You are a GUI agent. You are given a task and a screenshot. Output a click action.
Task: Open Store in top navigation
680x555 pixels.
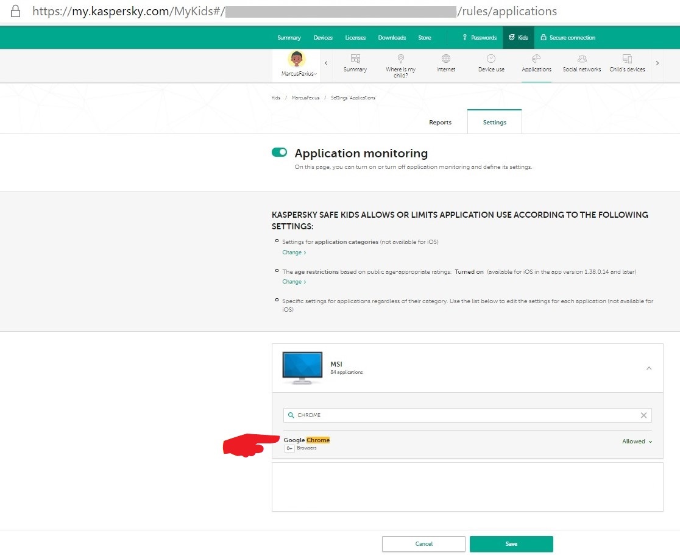pyautogui.click(x=425, y=38)
